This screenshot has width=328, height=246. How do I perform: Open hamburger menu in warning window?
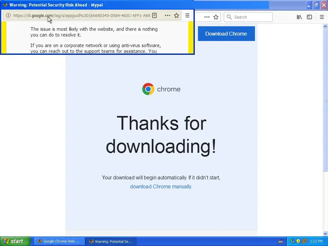pyautogui.click(x=187, y=15)
